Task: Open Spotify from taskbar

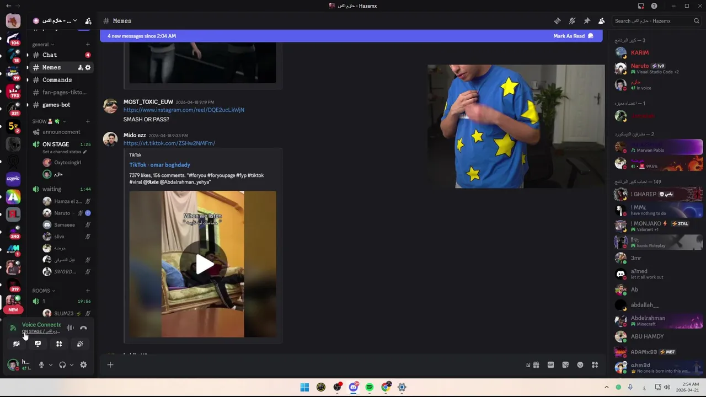Action: pos(370,387)
